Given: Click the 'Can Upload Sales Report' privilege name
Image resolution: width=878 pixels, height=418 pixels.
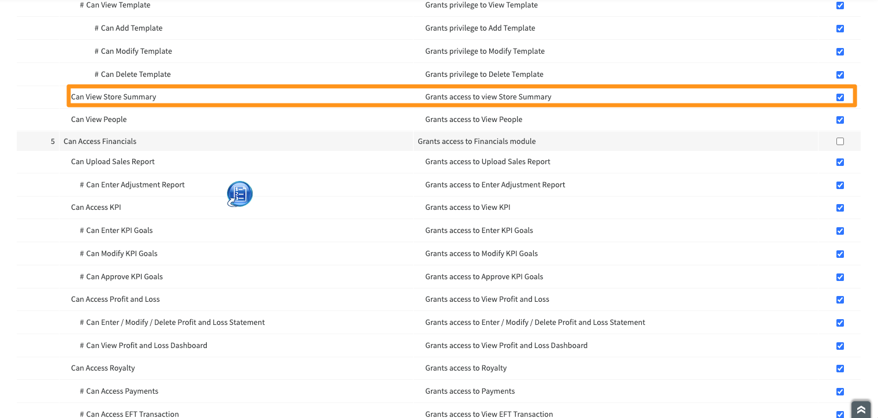Looking at the screenshot, I should tap(113, 161).
